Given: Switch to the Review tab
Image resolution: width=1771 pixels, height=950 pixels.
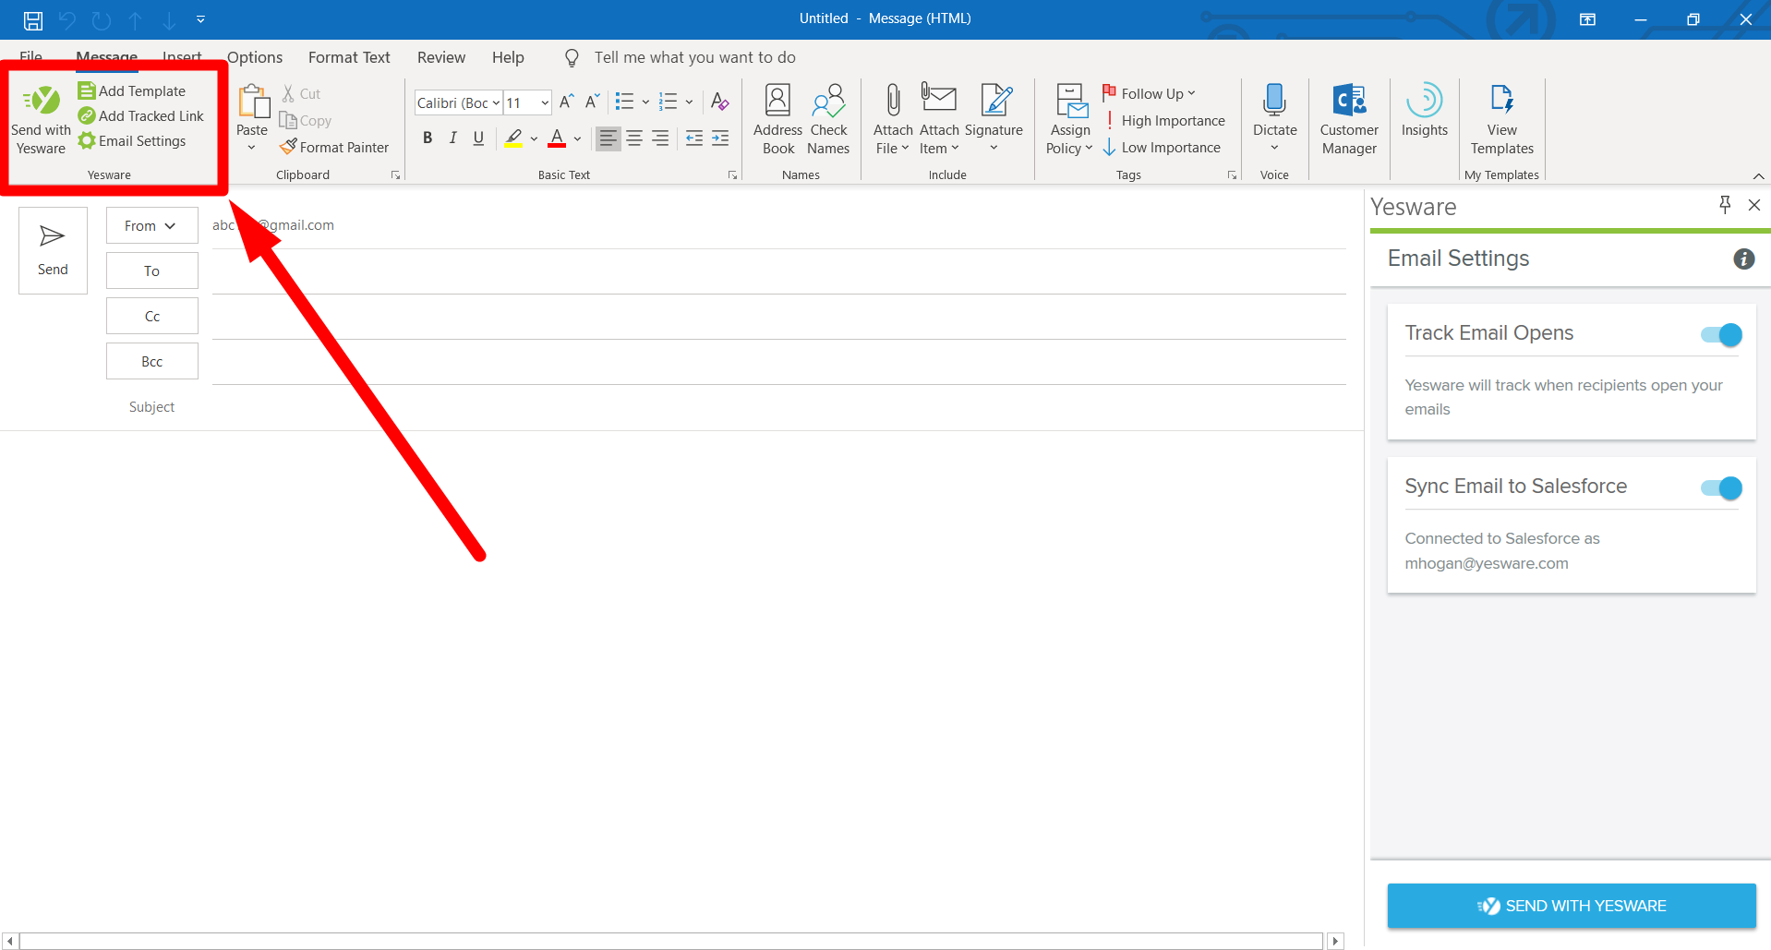Looking at the screenshot, I should coord(441,57).
